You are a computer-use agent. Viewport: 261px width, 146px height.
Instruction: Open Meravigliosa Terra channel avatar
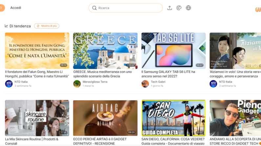[77, 84]
